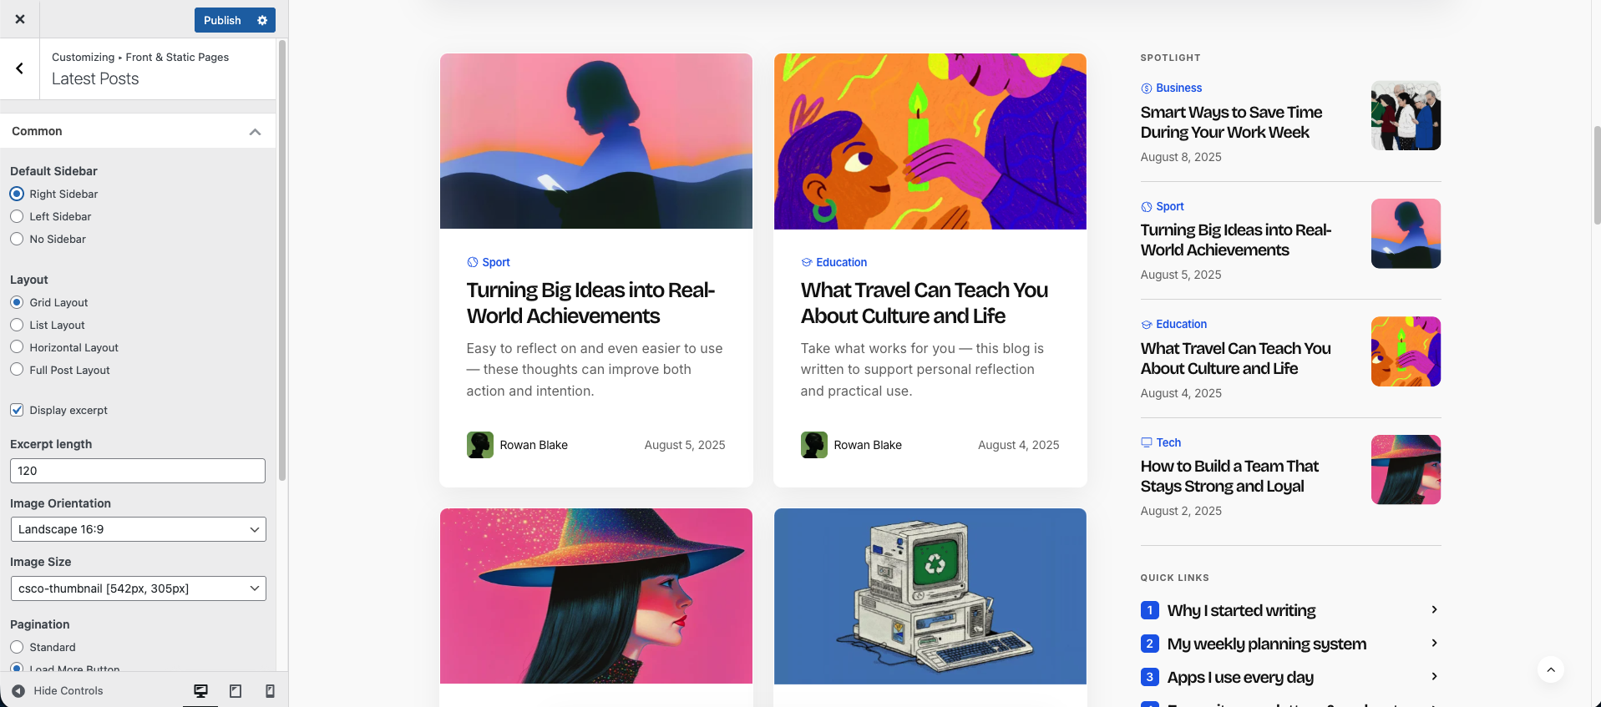This screenshot has height=707, width=1601.
Task: Switch to desktop preview device icon
Action: (200, 690)
